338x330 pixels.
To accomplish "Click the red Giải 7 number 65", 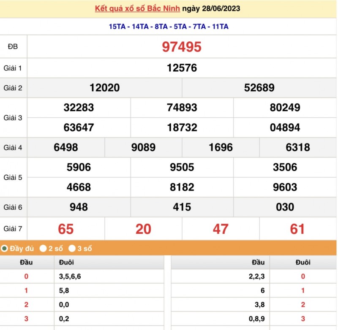I will (x=65, y=229).
